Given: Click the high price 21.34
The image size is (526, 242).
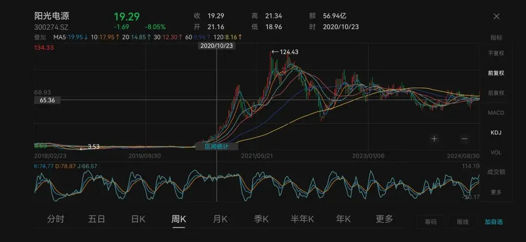Looking at the screenshot, I should click(273, 16).
